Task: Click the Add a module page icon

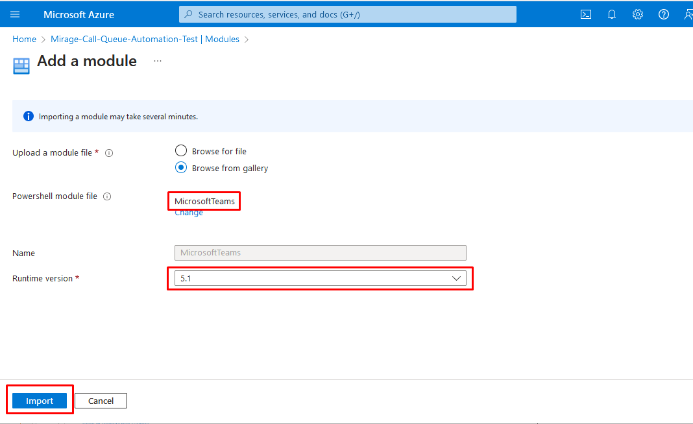Action: tap(21, 66)
